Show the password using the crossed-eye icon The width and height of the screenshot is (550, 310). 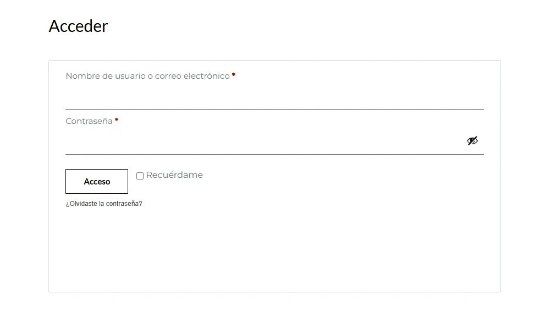pyautogui.click(x=472, y=141)
